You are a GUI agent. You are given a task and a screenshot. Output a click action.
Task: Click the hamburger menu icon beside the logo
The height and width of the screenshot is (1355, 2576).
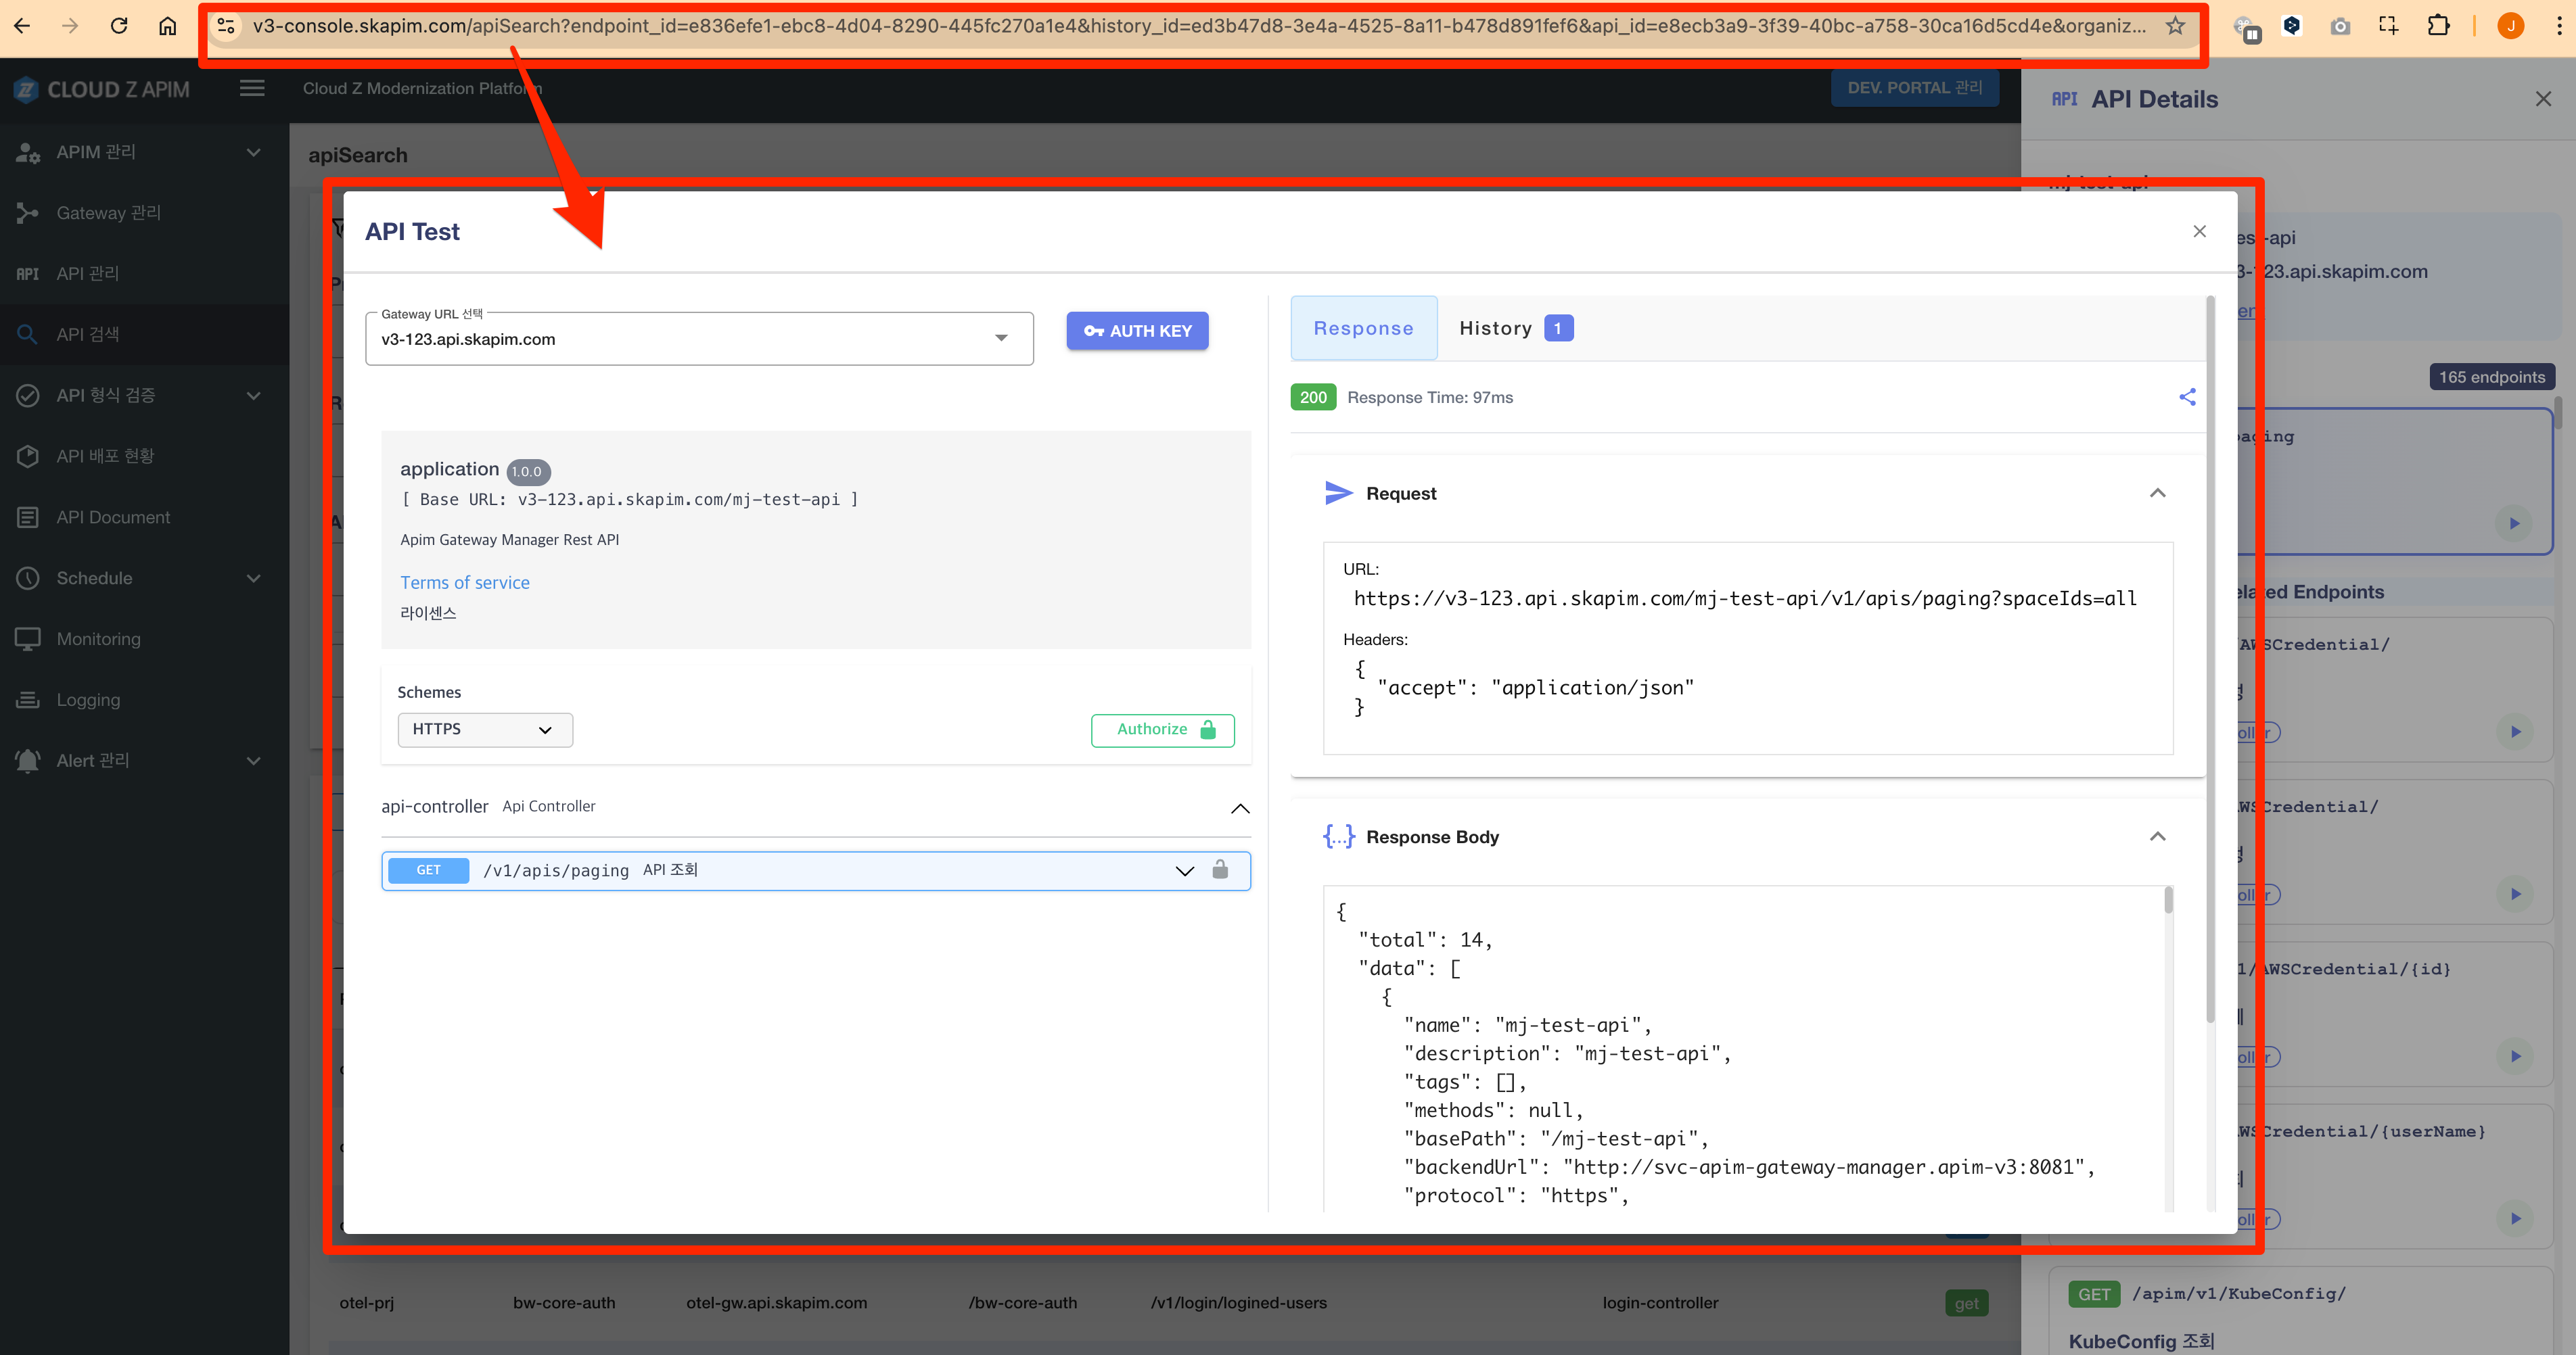point(252,89)
